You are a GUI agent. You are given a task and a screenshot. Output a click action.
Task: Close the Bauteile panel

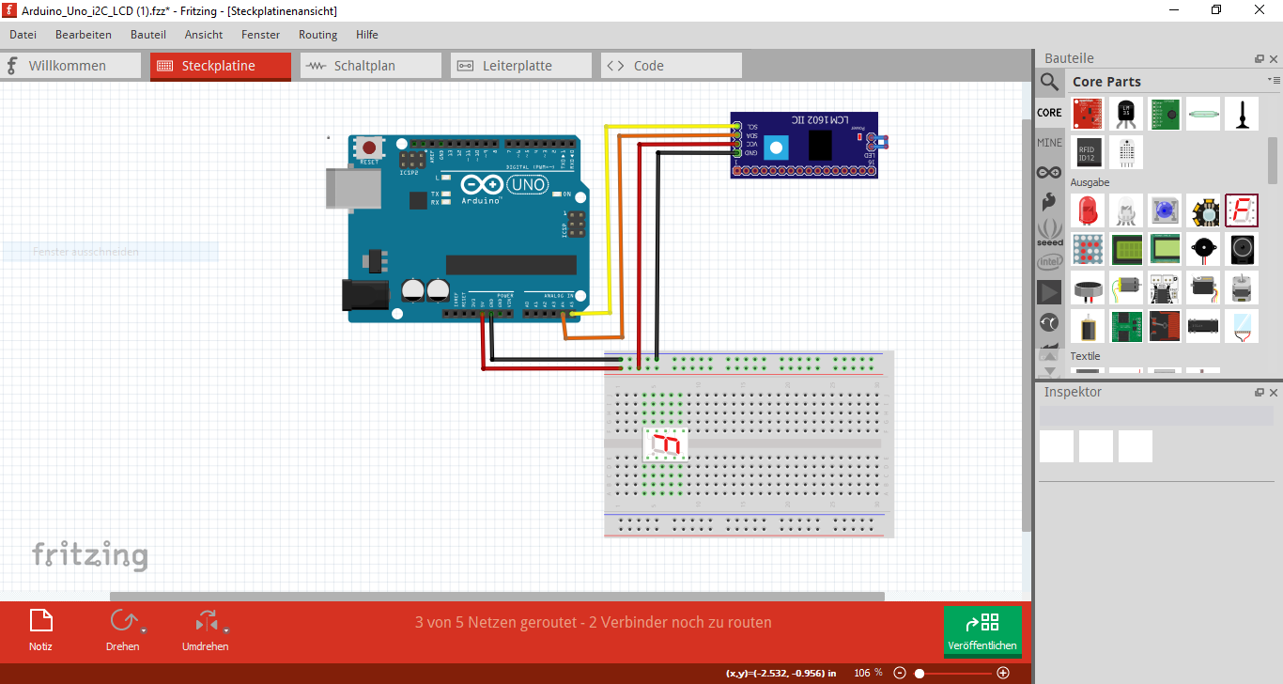1274,58
